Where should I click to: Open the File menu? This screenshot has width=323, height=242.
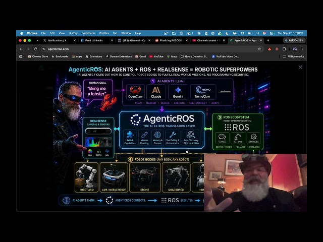43,33
